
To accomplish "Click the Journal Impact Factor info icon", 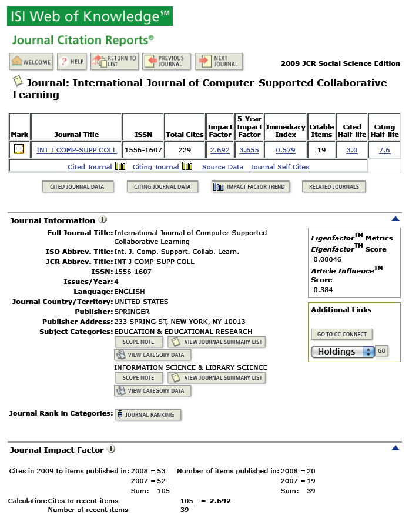I will click(111, 449).
